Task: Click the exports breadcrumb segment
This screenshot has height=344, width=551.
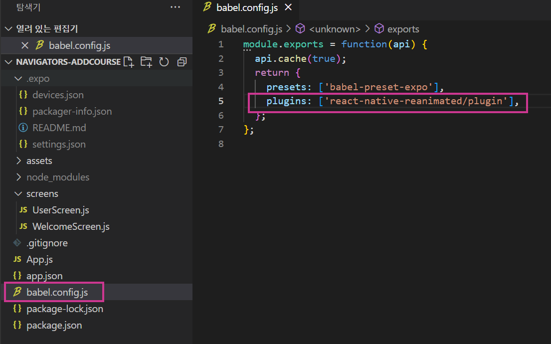Action: pos(403,29)
